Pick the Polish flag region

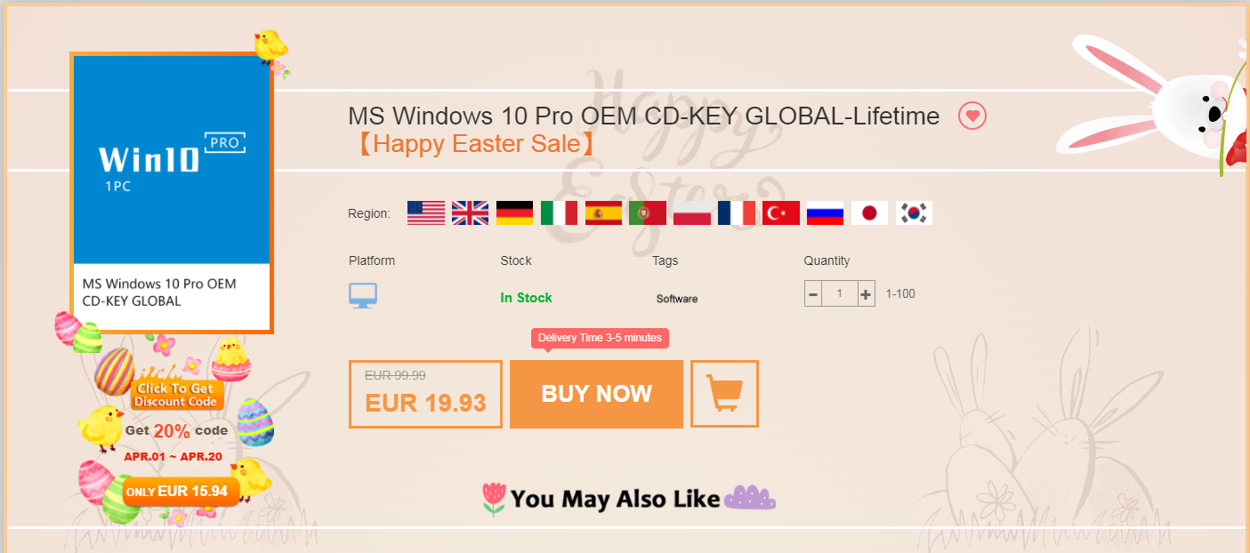pyautogui.click(x=692, y=212)
